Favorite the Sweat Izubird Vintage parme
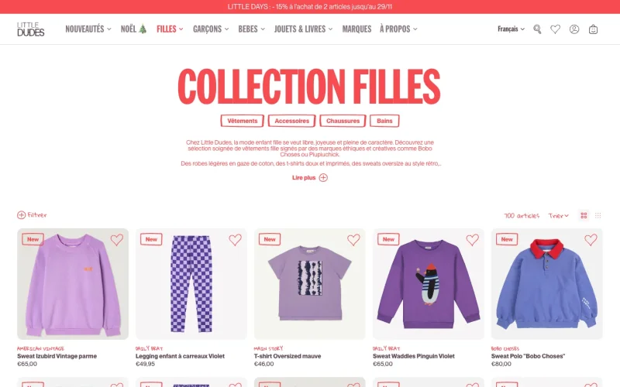Image resolution: width=620 pixels, height=387 pixels. (117, 240)
